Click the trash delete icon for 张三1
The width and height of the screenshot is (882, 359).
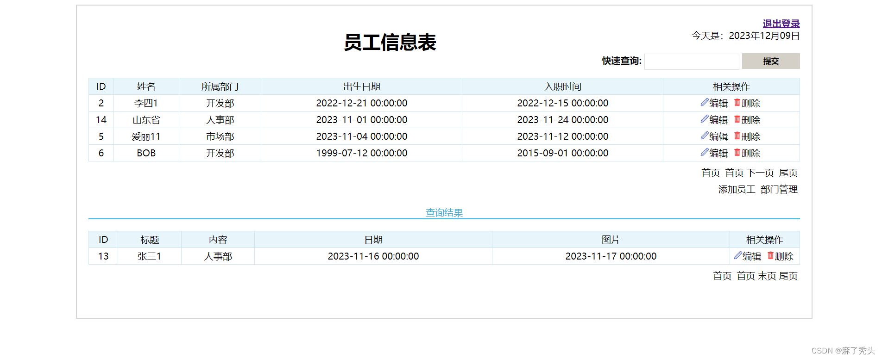(770, 255)
